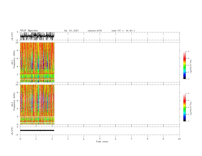Click '-7' label on lower colorbar
Image resolution: width=202 pixels, height=156 pixels.
tap(188, 121)
